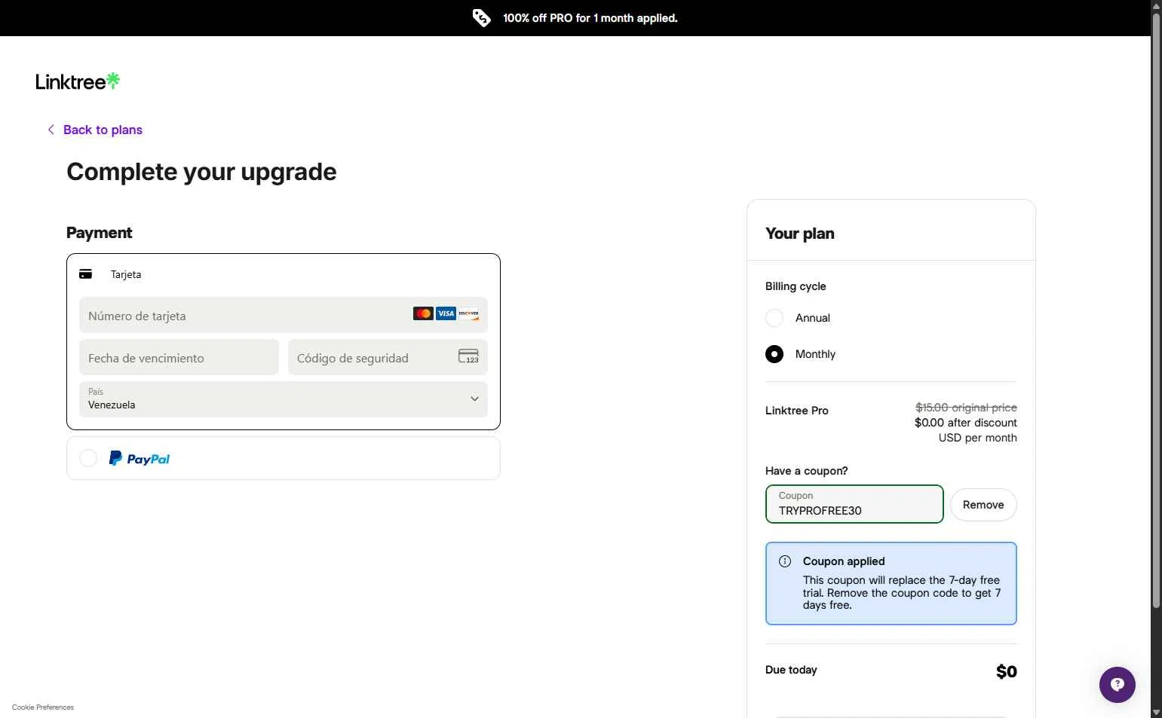Click the info icon in Coupon applied notice
The image size is (1162, 718).
(x=785, y=561)
